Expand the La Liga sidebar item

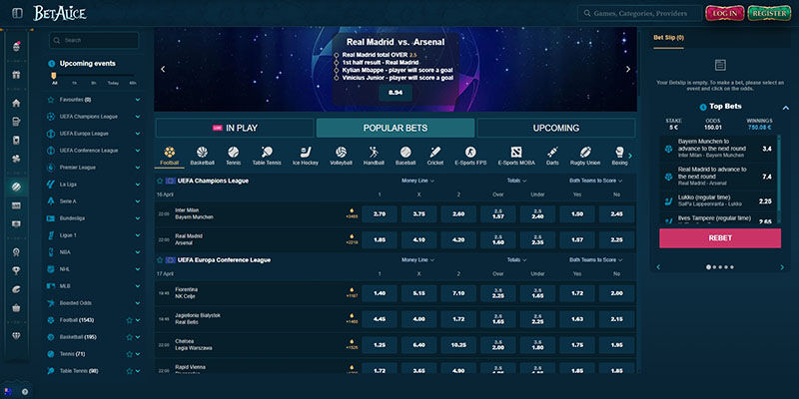click(x=138, y=185)
